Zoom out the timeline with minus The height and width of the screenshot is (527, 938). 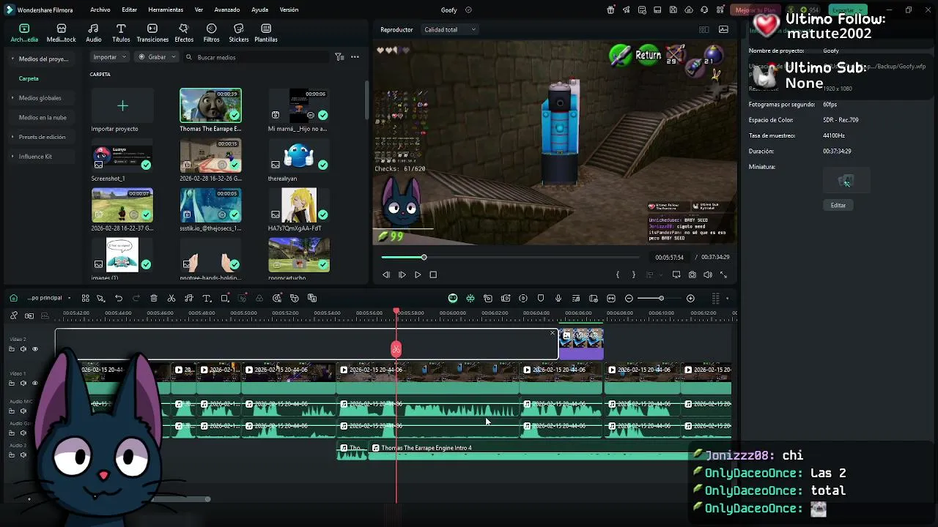[629, 299]
